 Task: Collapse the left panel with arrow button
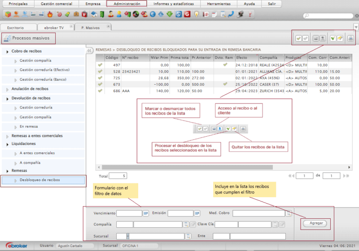point(89,51)
